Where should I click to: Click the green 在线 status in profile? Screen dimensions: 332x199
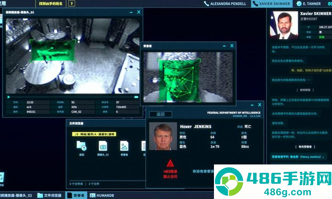[322, 37]
